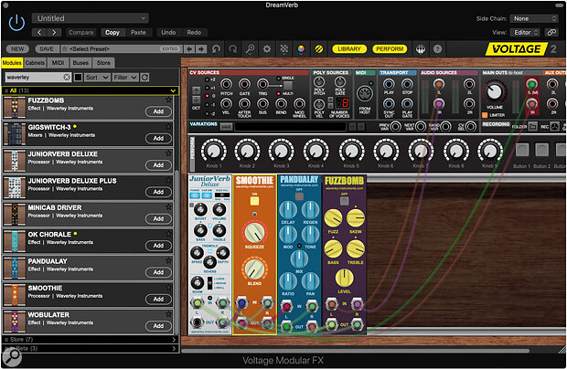Click the MINICAB DRIVER module thumbnail
This screenshot has height=369, width=567.
click(15, 214)
